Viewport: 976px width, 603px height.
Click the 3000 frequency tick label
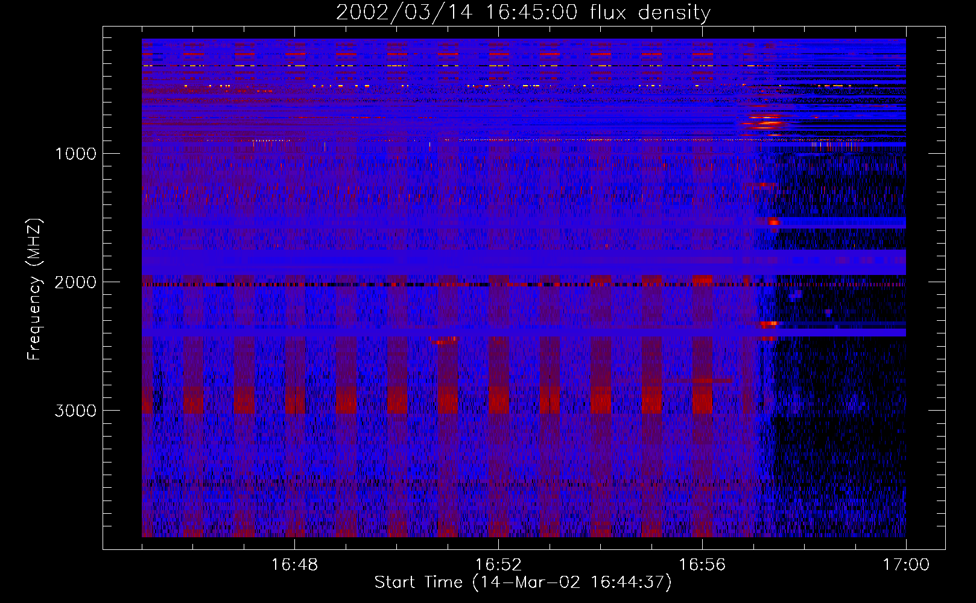pyautogui.click(x=75, y=411)
